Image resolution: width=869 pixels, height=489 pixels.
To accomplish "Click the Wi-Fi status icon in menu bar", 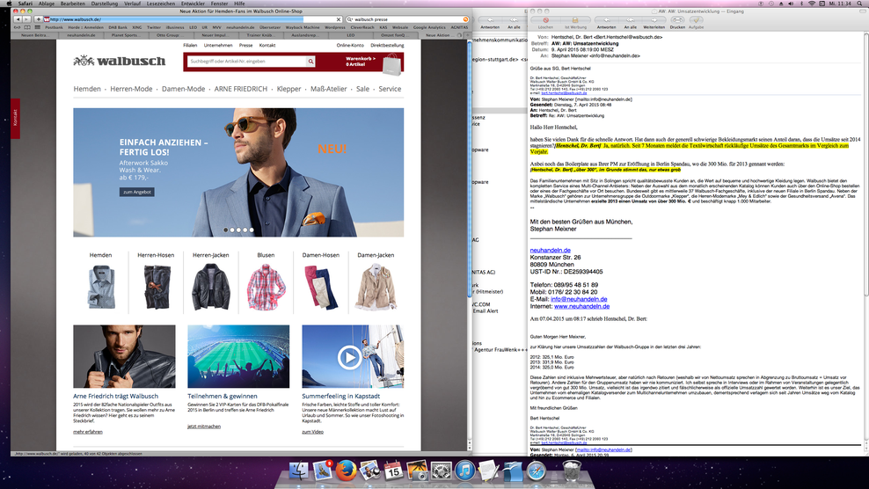I will point(812,4).
